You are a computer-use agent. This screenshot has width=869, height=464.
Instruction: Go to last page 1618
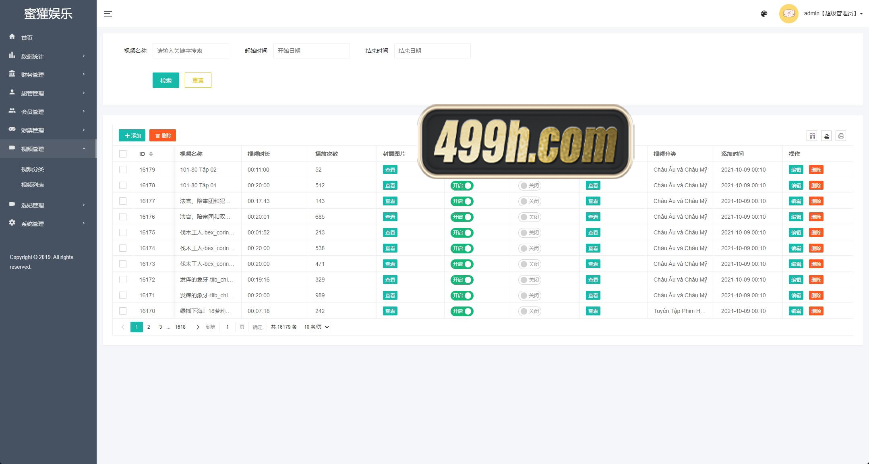[180, 327]
